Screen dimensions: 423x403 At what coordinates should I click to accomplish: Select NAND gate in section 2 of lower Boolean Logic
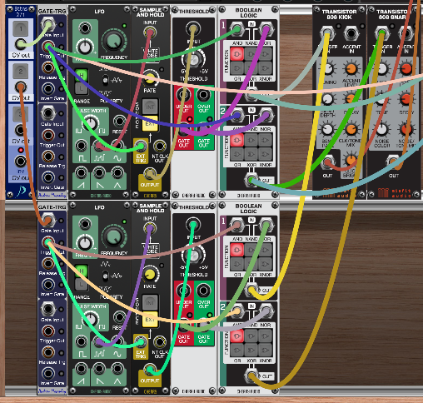[251, 336]
